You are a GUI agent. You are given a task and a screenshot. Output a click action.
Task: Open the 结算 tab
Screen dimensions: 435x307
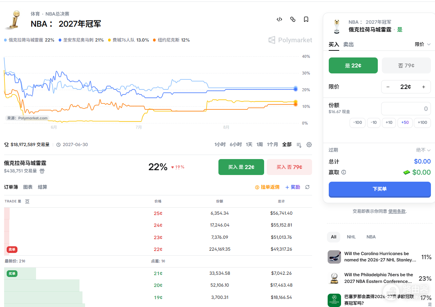coord(42,187)
